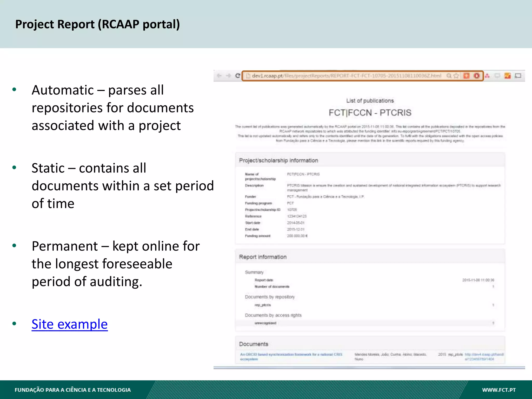Reload the page with the refresh icon
532x399 pixels.
tap(237, 76)
